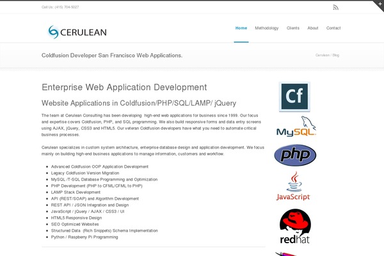The width and height of the screenshot is (384, 256).
Task: Click the Adobe ColdFusion Cf icon
Action: tap(294, 97)
